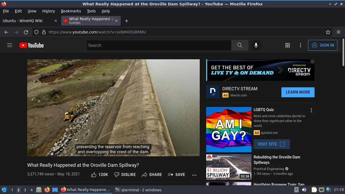Open a new tab with plus
Screen dimensions: 345x194
126,21
